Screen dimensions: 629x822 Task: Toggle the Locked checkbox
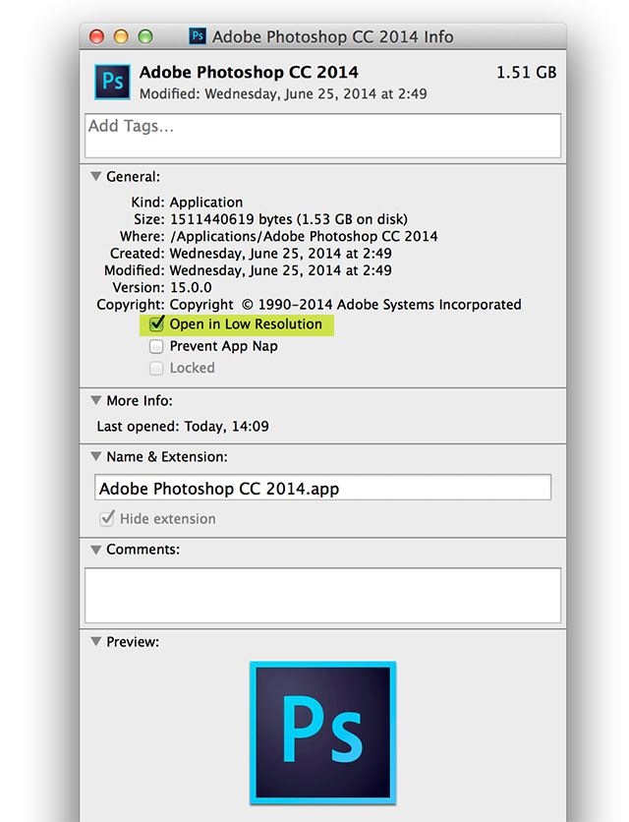pos(156,368)
